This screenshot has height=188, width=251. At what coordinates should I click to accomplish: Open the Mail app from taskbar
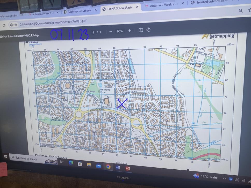click(98, 166)
